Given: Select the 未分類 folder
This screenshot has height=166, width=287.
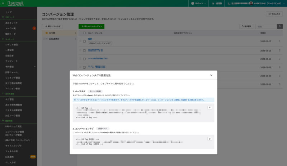Looking at the screenshot, I should 52,33.
